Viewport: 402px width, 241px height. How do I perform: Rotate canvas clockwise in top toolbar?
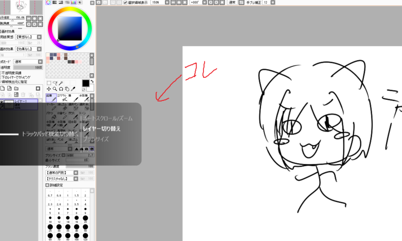click(217, 3)
